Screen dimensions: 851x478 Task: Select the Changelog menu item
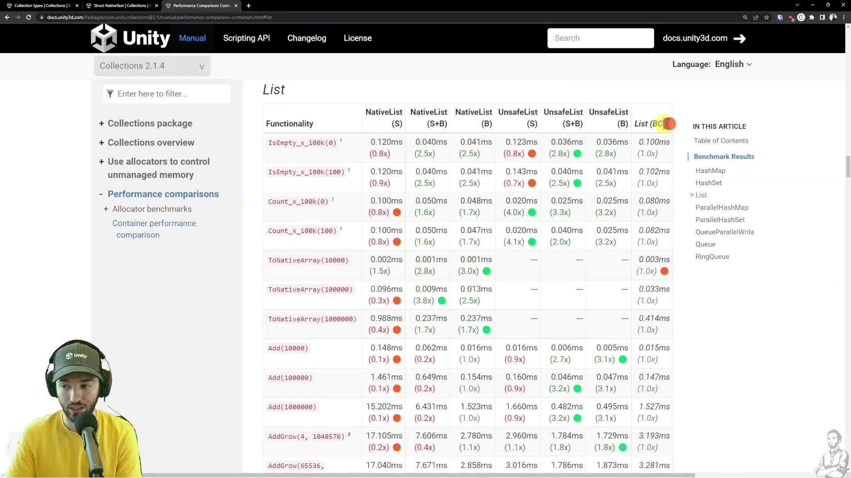(306, 38)
